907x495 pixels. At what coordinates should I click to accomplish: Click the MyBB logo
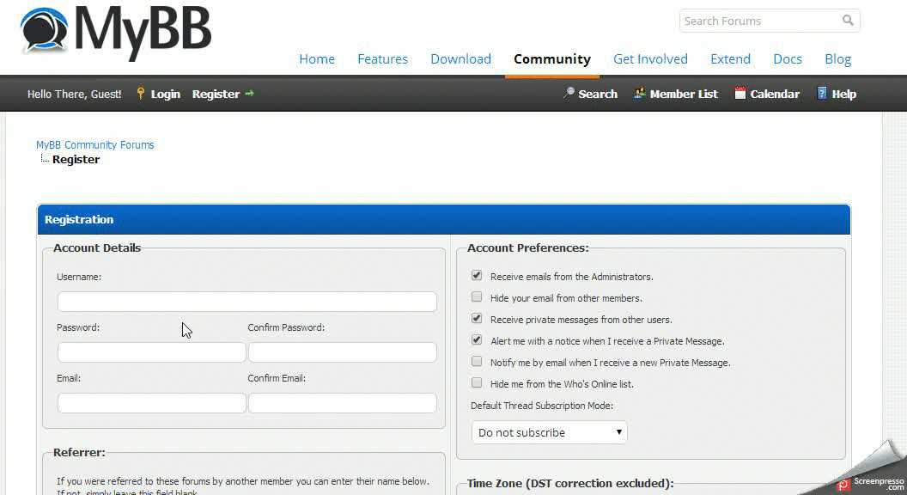click(x=116, y=33)
